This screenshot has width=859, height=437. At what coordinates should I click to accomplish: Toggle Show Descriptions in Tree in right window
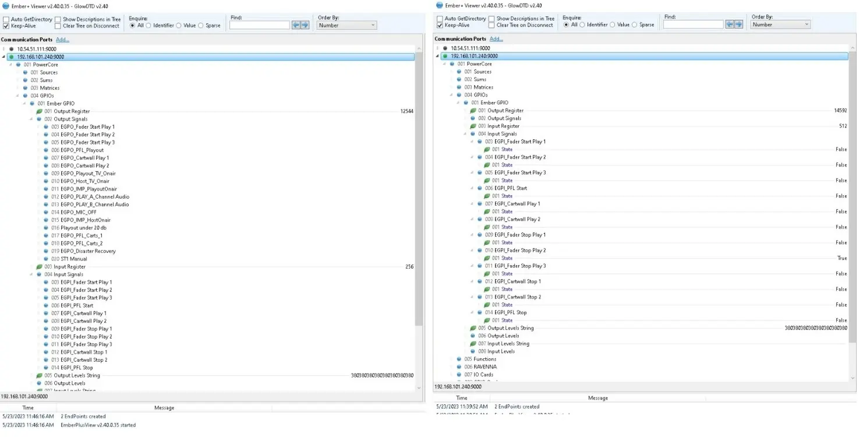[492, 19]
